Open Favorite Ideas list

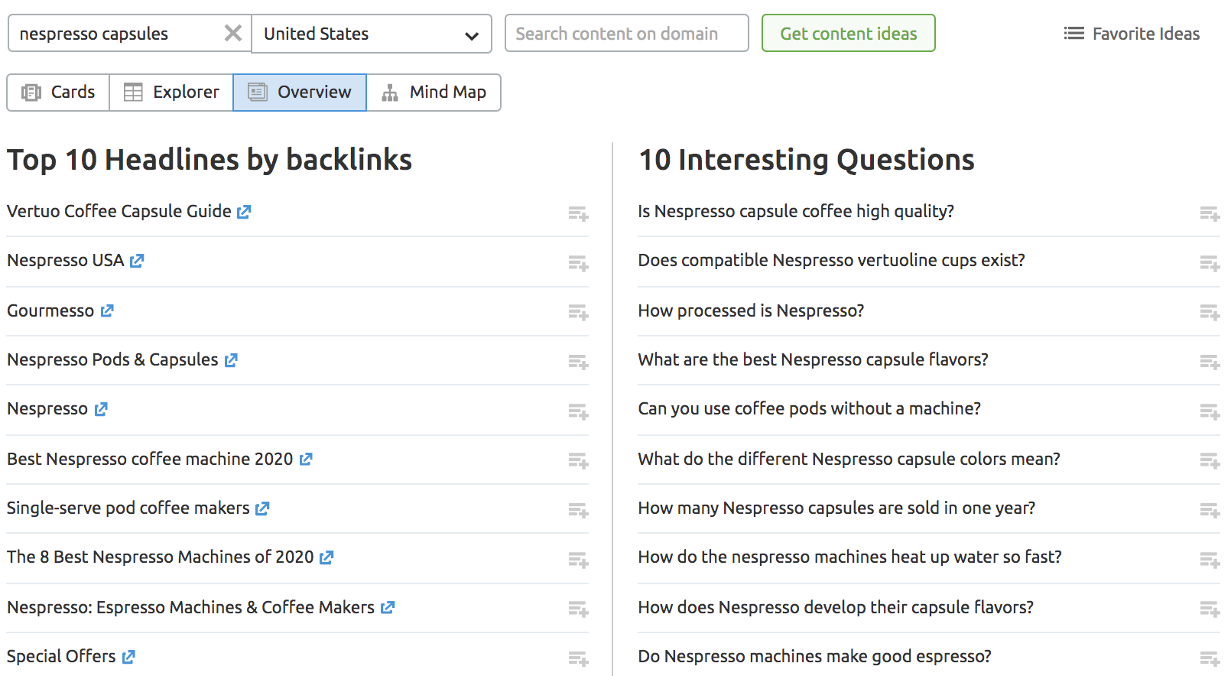tap(1132, 34)
